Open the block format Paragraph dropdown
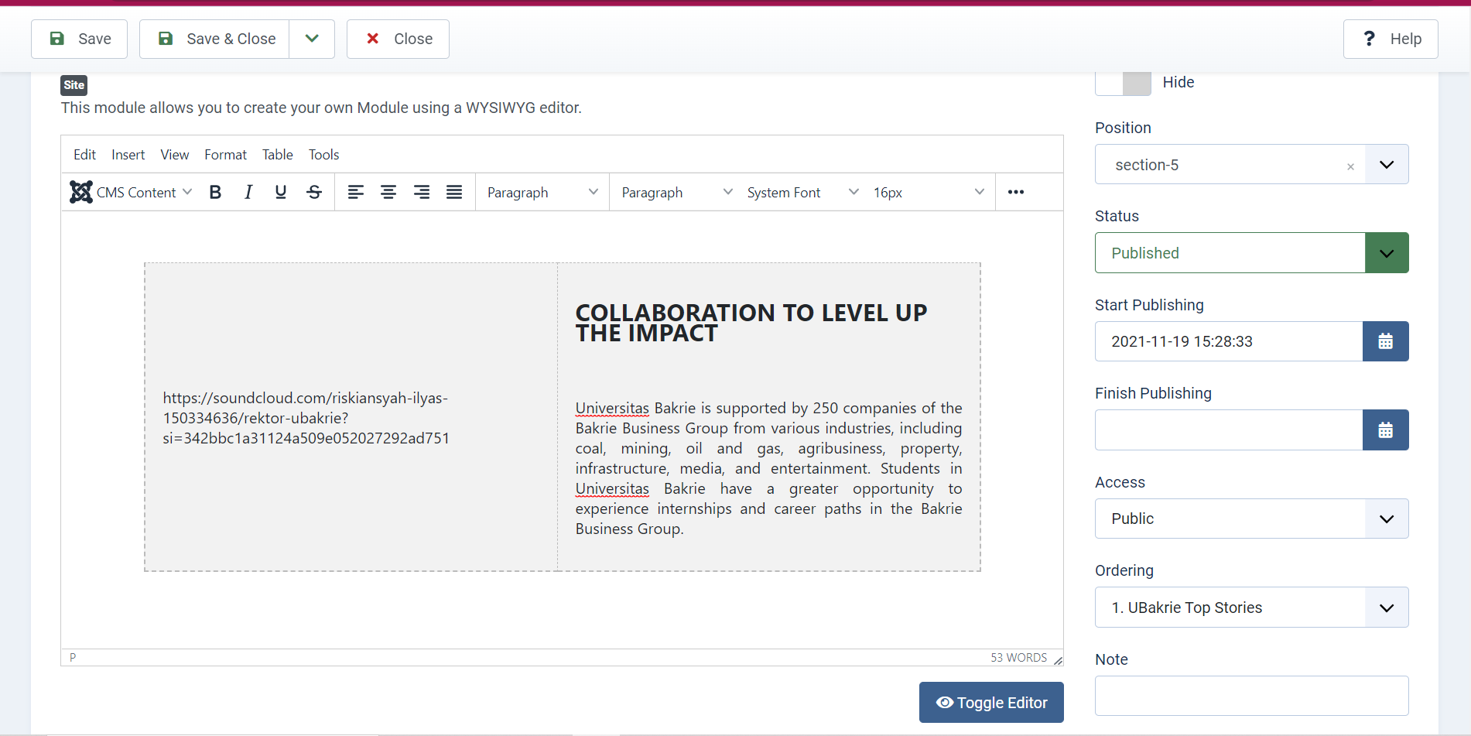 [x=542, y=193]
